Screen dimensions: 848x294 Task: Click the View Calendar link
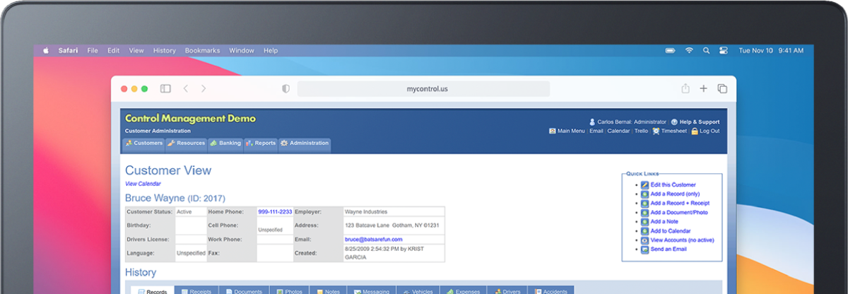click(143, 184)
